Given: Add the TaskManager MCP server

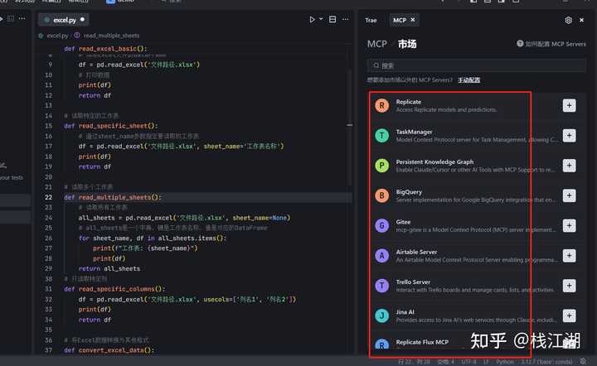Looking at the screenshot, I should (569, 135).
